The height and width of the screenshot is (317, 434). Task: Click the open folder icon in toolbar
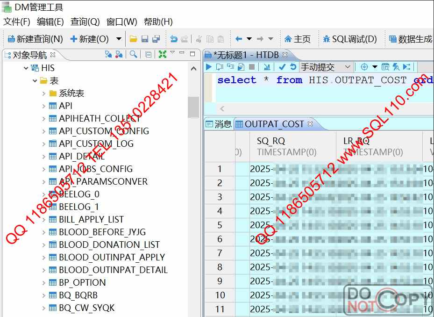click(133, 39)
